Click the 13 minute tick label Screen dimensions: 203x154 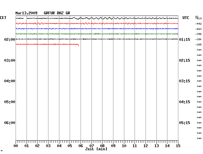(x=156, y=146)
